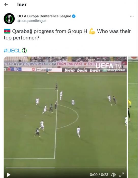
Task: Click the UEFA Europa Conference League name
Action: click(x=44, y=16)
